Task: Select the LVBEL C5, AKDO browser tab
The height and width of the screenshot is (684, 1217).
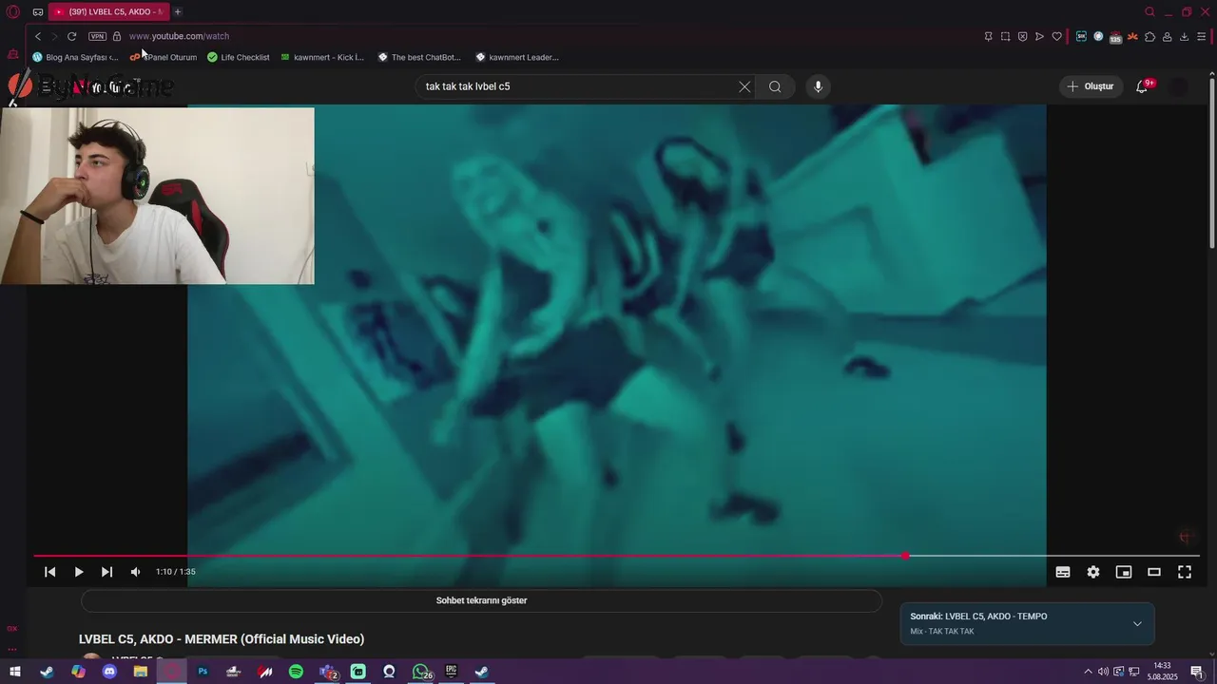Action: coord(108,11)
